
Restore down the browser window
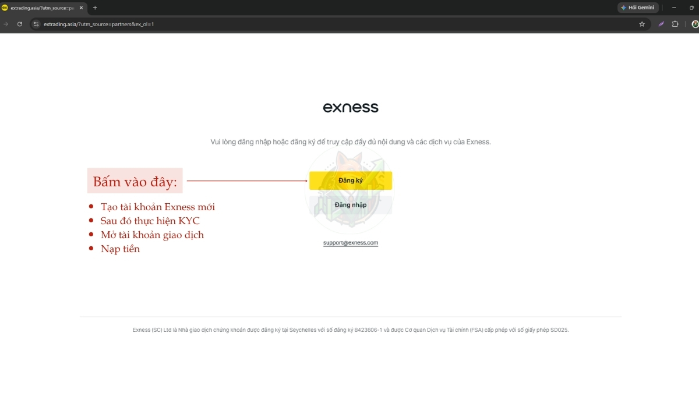[x=691, y=8]
